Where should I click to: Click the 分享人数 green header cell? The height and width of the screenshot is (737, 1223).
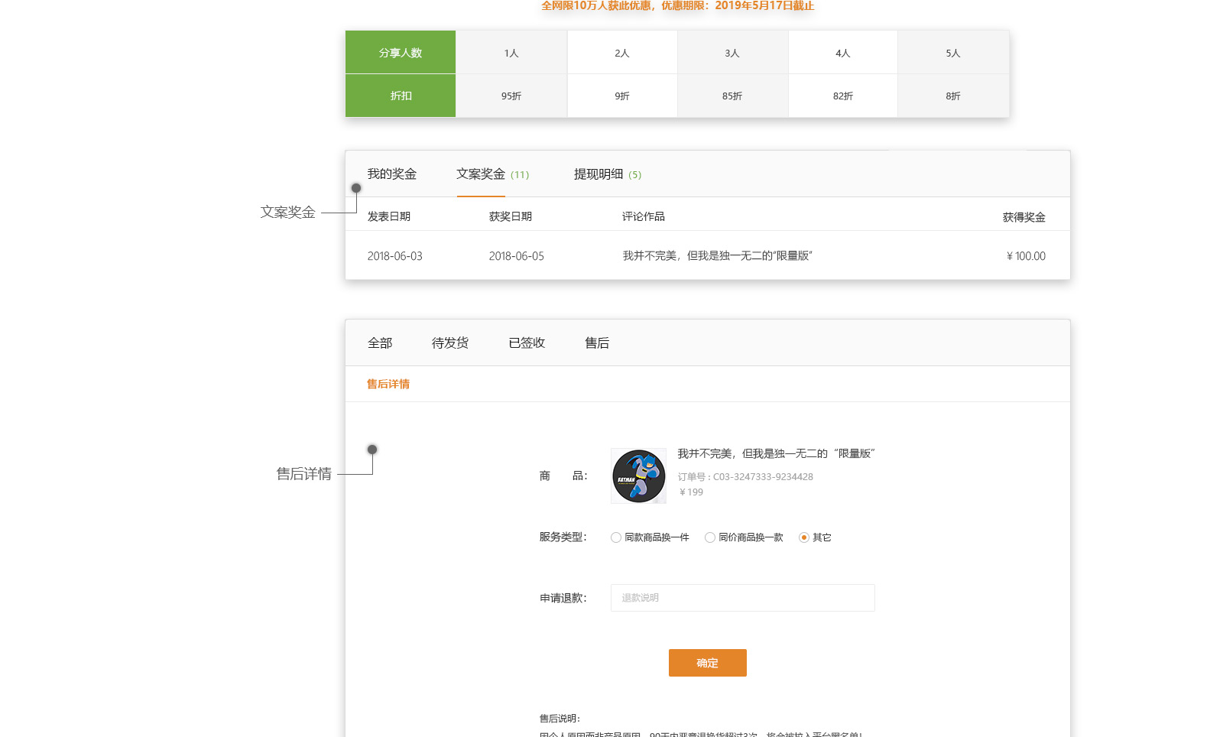(x=401, y=53)
